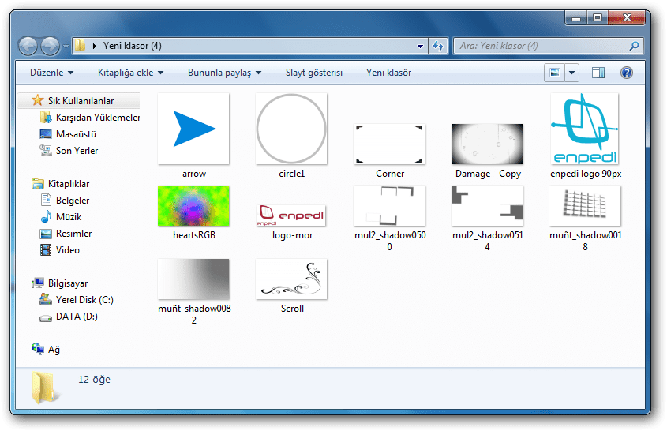Click the magnifier search icon

pyautogui.click(x=634, y=46)
